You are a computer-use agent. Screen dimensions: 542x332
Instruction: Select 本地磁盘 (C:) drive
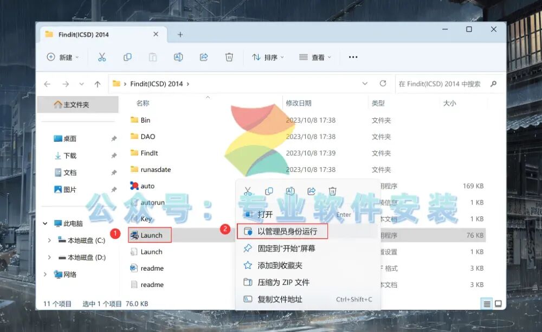(x=82, y=240)
